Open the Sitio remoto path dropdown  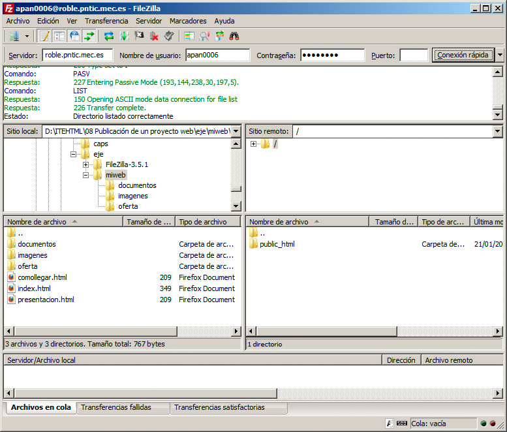click(497, 131)
